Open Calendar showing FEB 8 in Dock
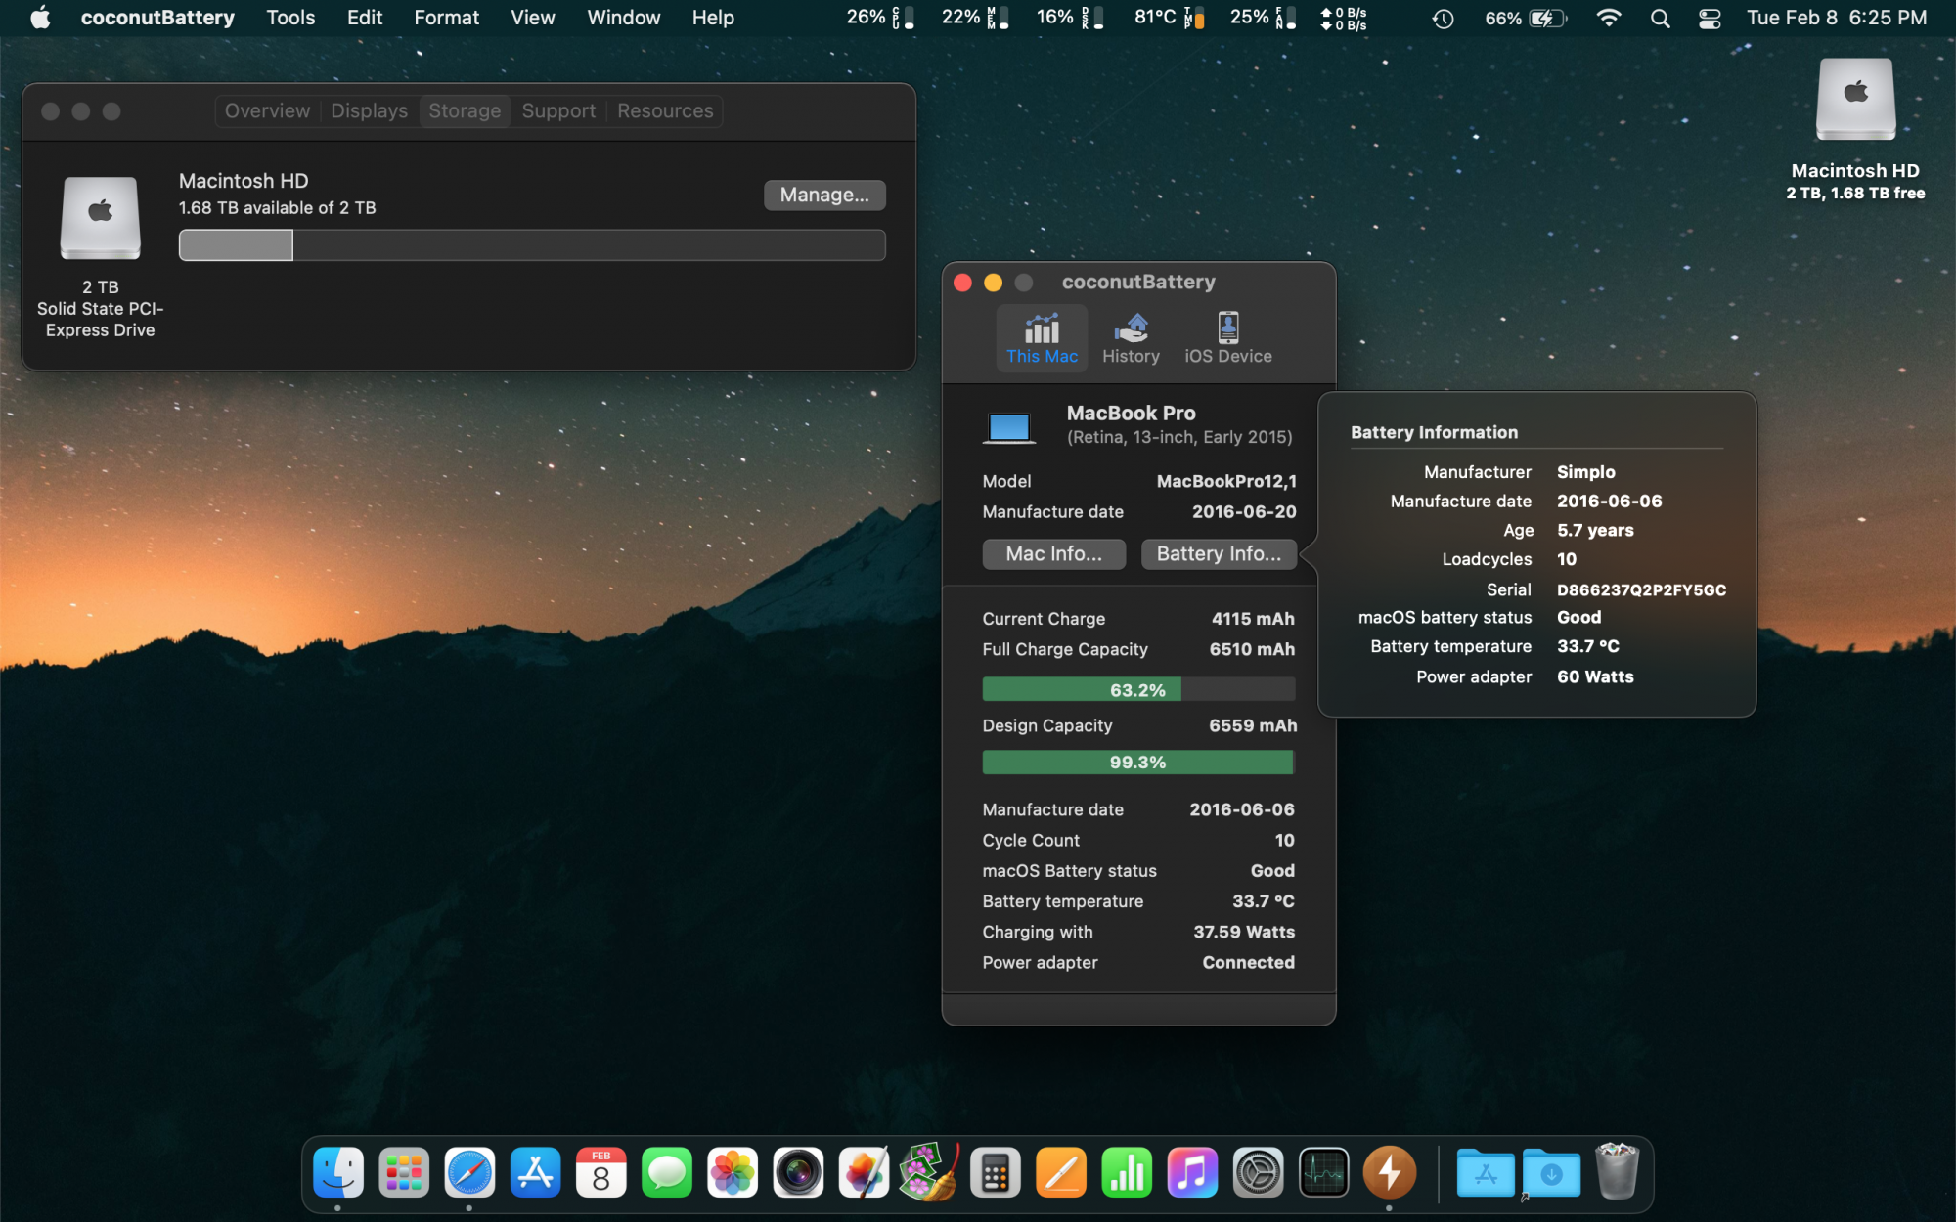This screenshot has width=1956, height=1222. tap(600, 1172)
